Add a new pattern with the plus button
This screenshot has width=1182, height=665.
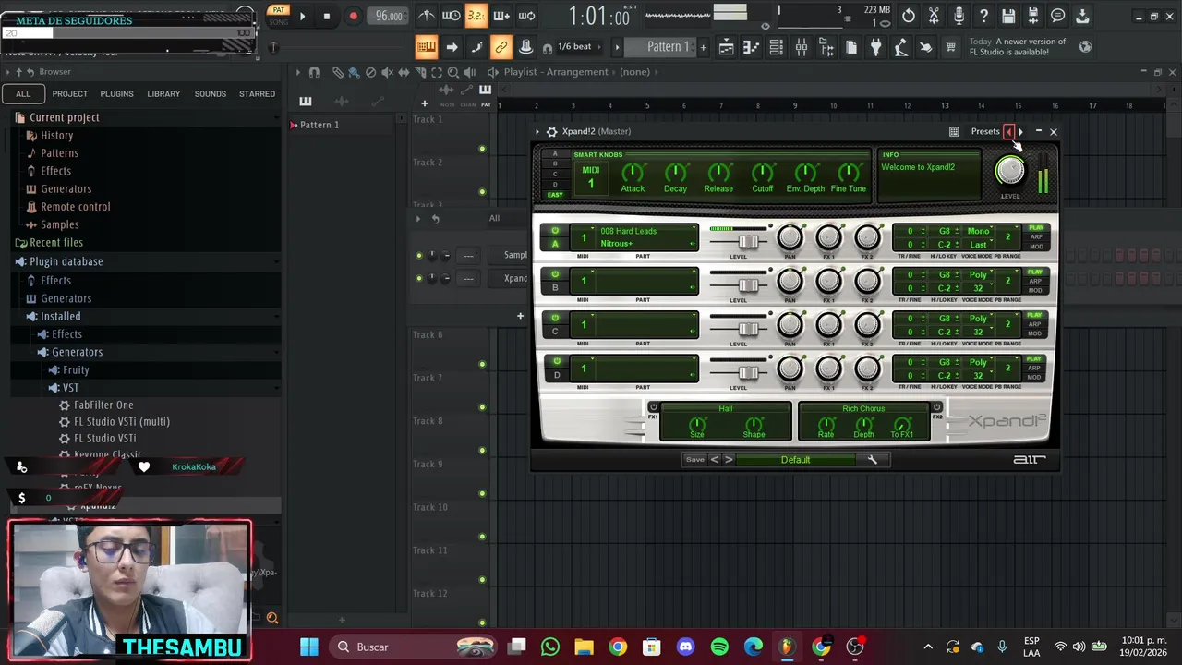(703, 47)
